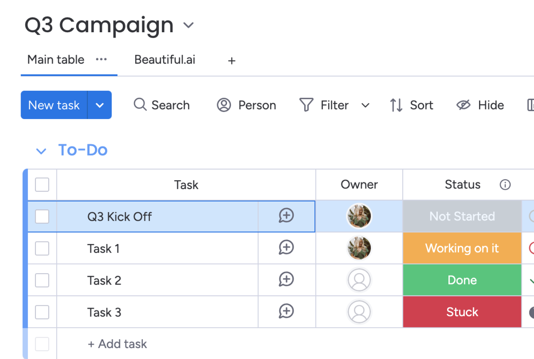Click the Hide crossed-eye icon
This screenshot has height=359, width=534.
[463, 105]
